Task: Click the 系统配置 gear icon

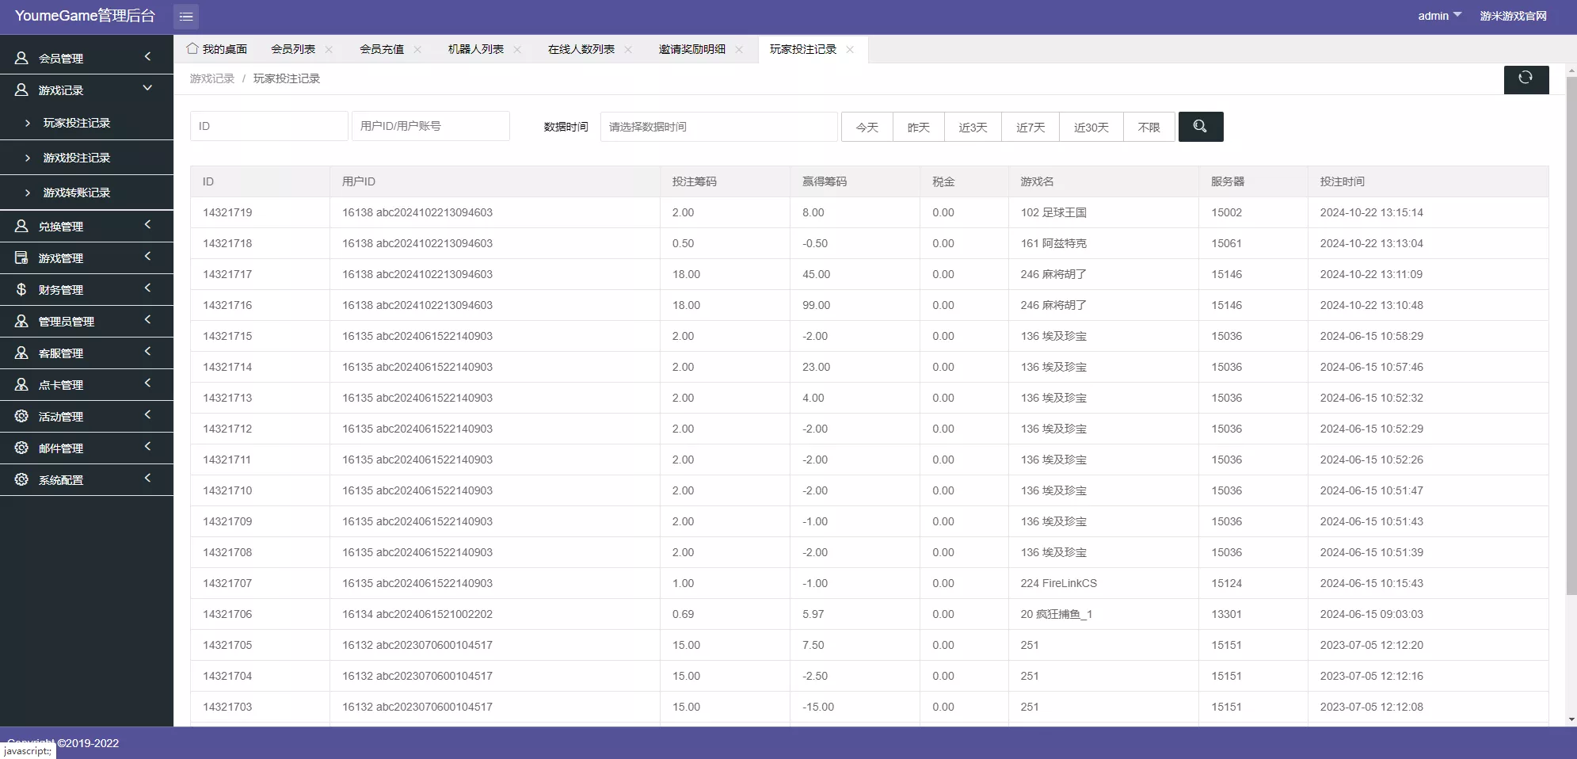Action: [21, 479]
